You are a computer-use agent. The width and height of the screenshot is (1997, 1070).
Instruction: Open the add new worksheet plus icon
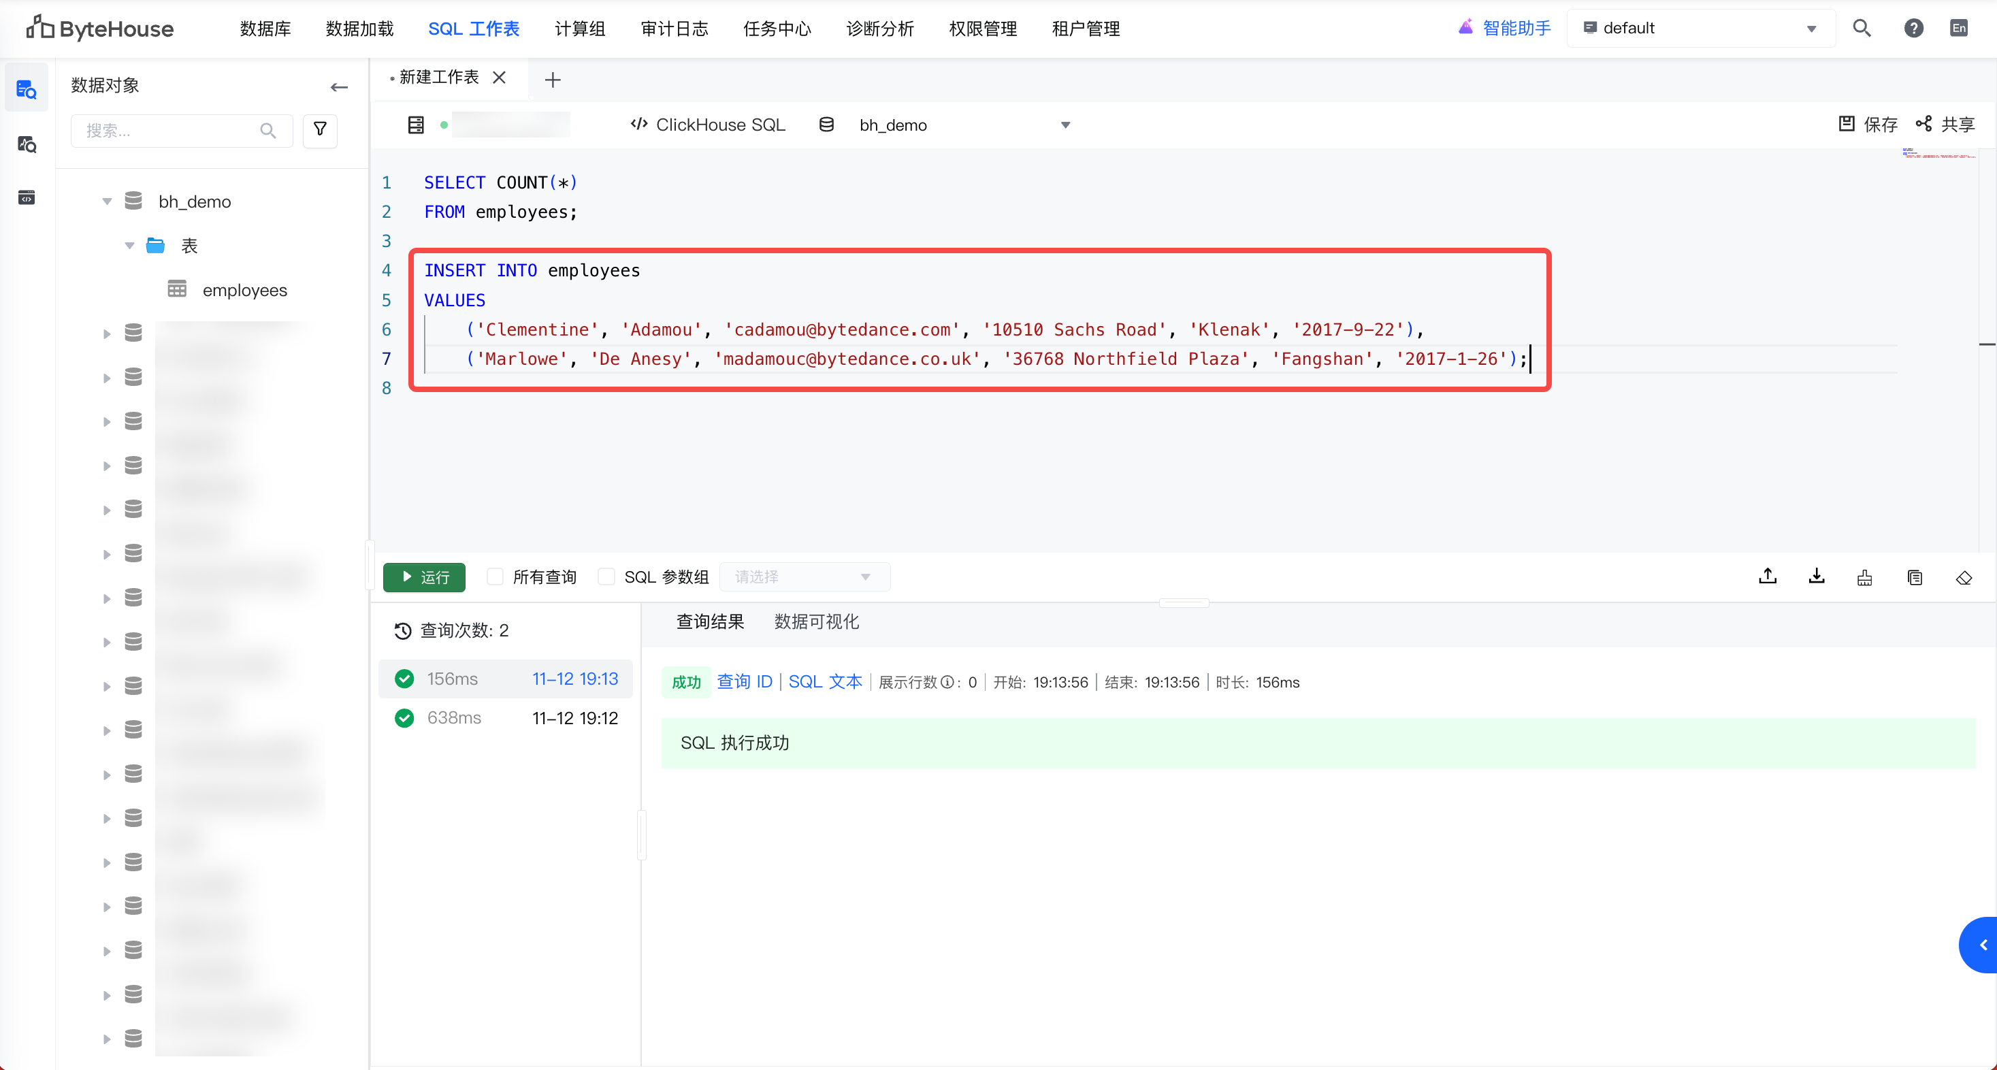click(x=553, y=79)
